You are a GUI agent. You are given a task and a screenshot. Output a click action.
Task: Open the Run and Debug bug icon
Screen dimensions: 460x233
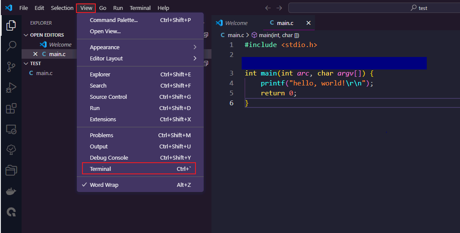11,88
